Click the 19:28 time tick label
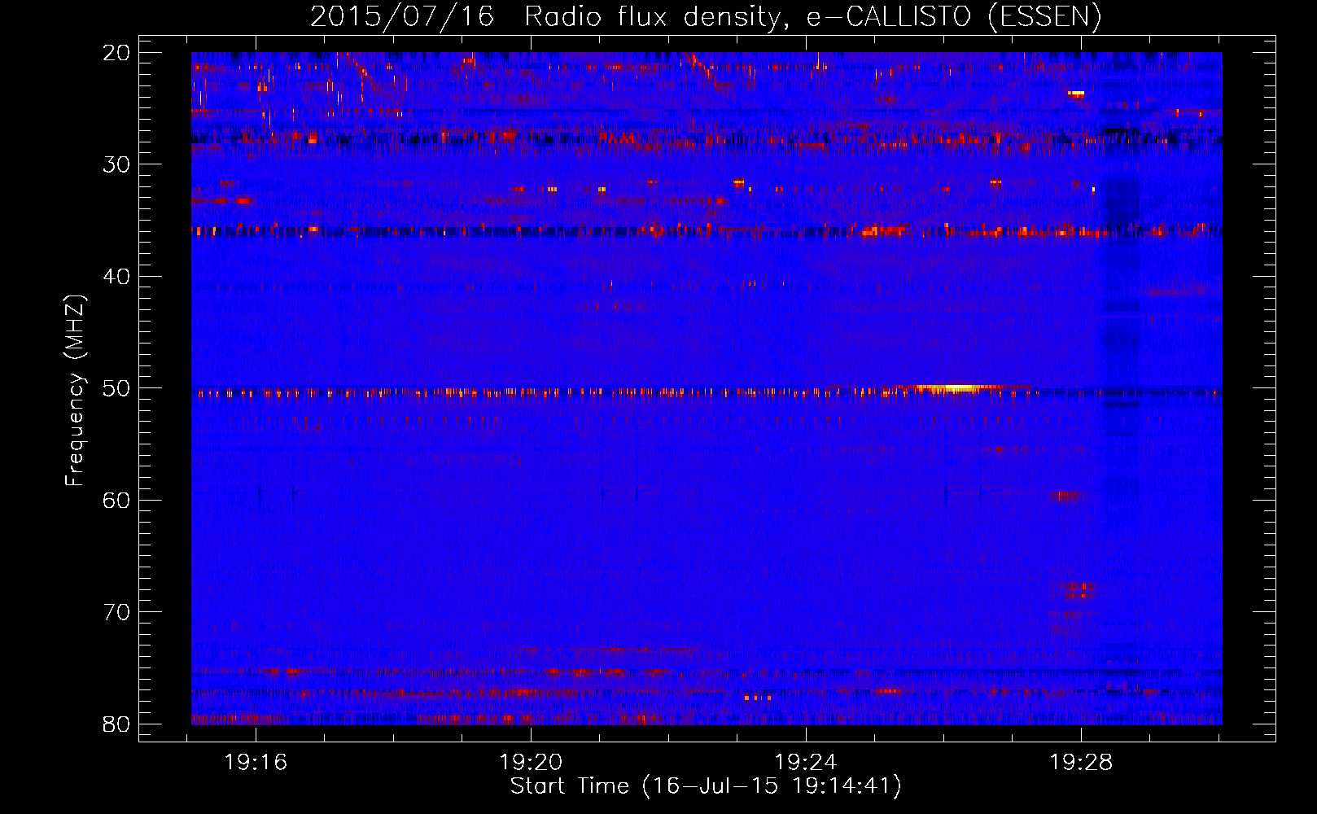The width and height of the screenshot is (1317, 814). 1081,763
